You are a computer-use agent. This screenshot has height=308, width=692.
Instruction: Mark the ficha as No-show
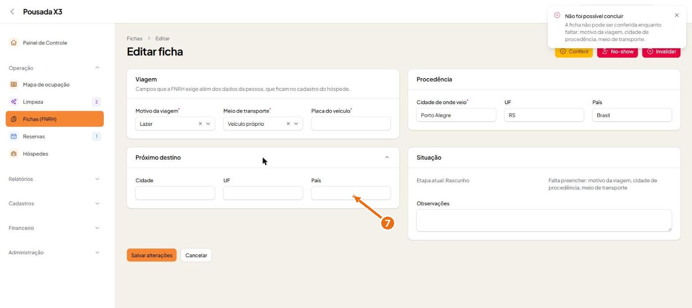tap(617, 52)
